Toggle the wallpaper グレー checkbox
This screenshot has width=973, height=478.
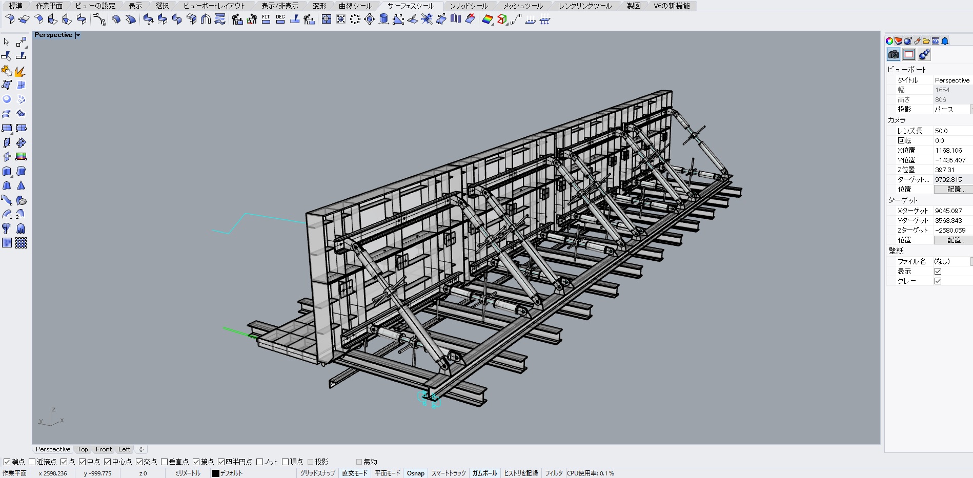(x=938, y=281)
